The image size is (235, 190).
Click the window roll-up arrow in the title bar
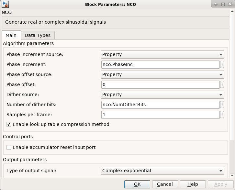[216, 4]
